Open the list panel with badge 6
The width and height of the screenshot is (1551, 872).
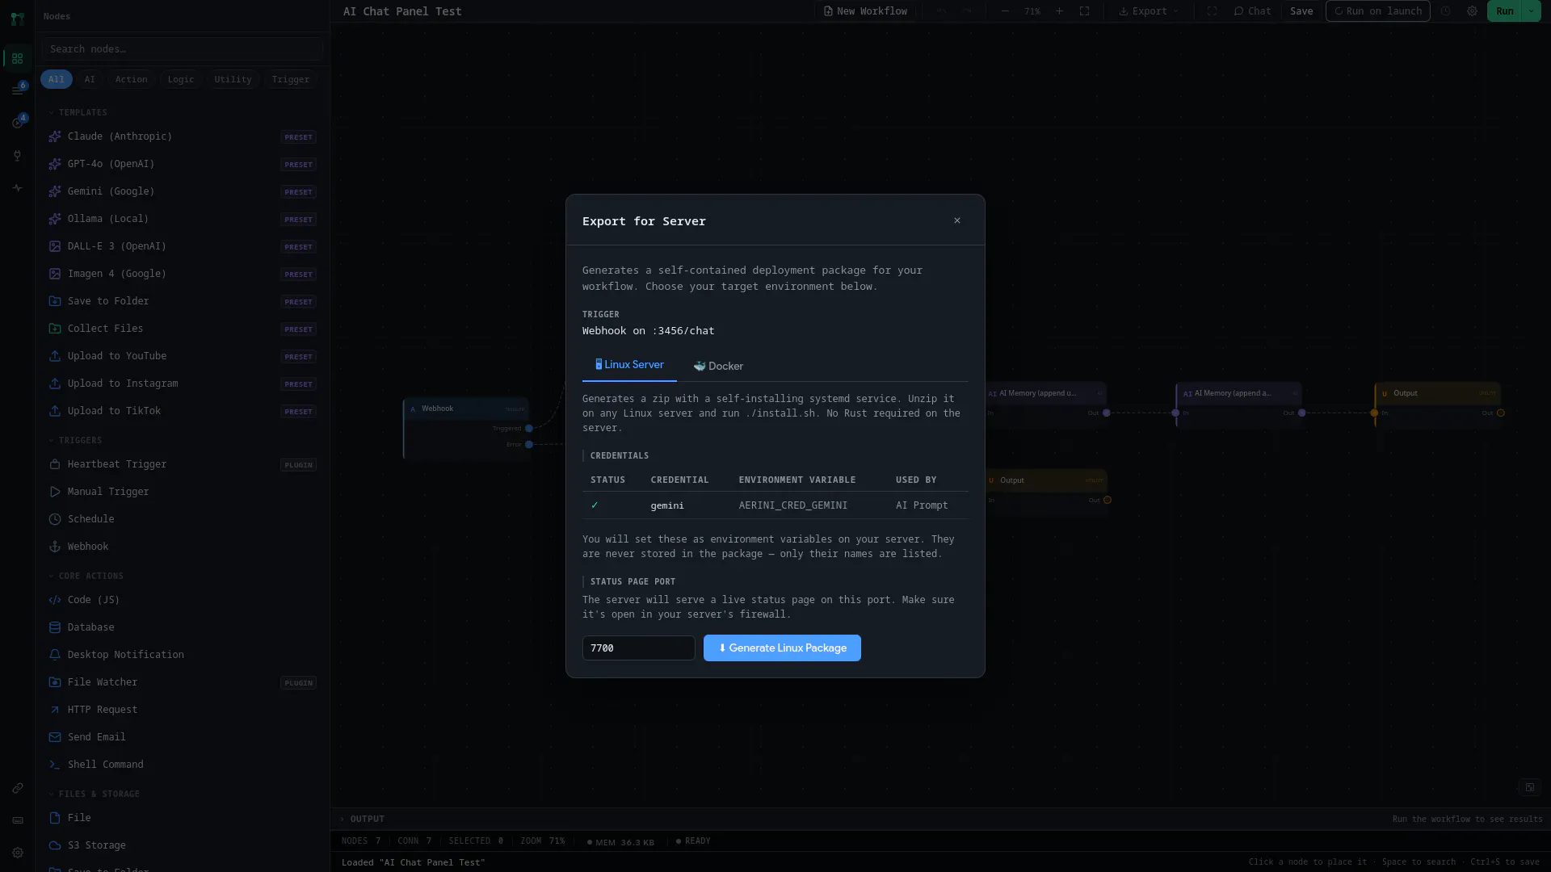click(x=17, y=90)
